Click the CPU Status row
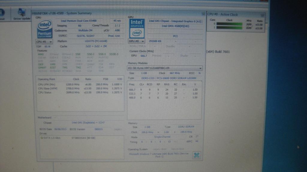 (80, 92)
